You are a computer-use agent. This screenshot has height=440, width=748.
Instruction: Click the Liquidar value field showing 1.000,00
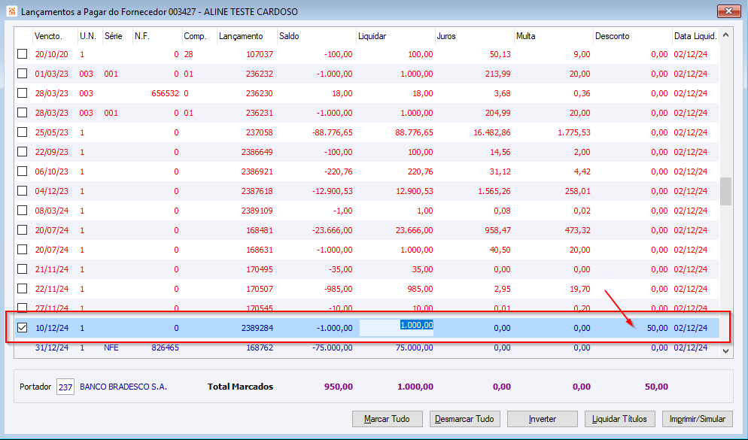397,327
